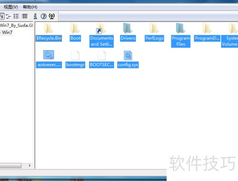Select Win7 node in tree

point(7,32)
